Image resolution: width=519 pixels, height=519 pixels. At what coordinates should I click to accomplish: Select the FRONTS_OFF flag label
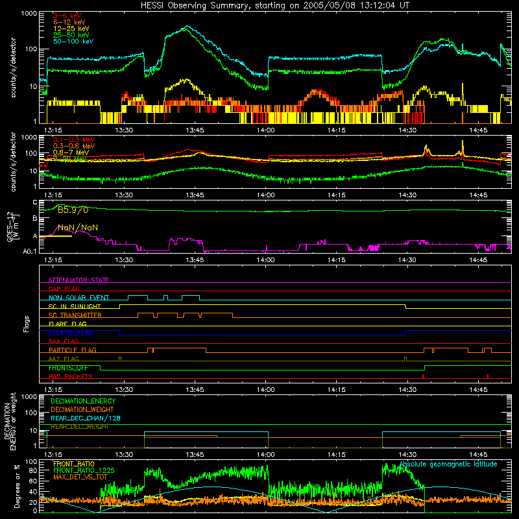click(69, 368)
